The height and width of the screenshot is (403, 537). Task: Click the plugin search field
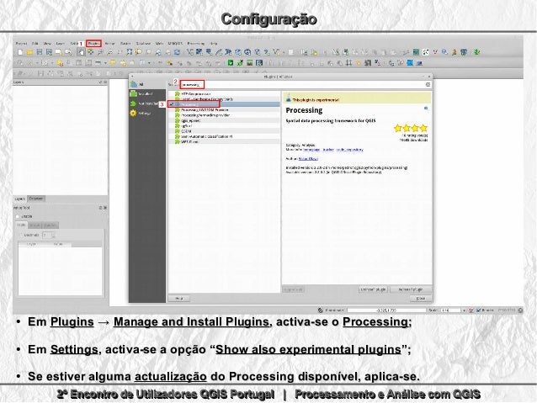click(303, 84)
